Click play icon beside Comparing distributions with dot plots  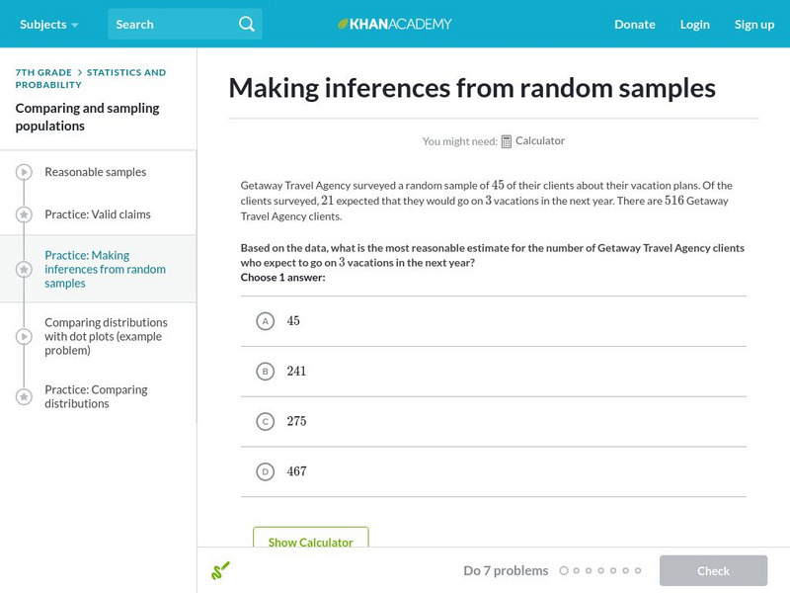tap(24, 336)
